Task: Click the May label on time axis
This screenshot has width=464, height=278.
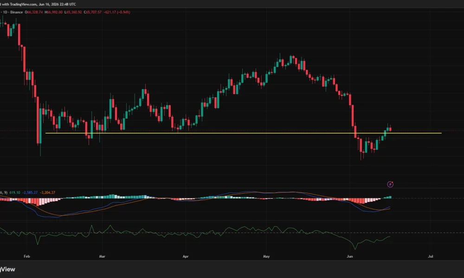Action: (x=266, y=256)
